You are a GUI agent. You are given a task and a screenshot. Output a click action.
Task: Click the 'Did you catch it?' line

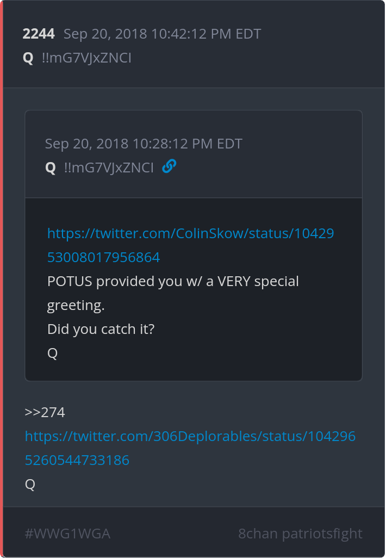101,329
